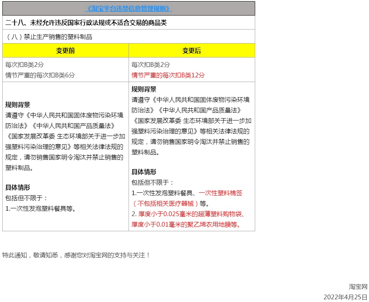
Task: Click the text 情节严重的每次扣B类6分
Action: [x=40, y=75]
